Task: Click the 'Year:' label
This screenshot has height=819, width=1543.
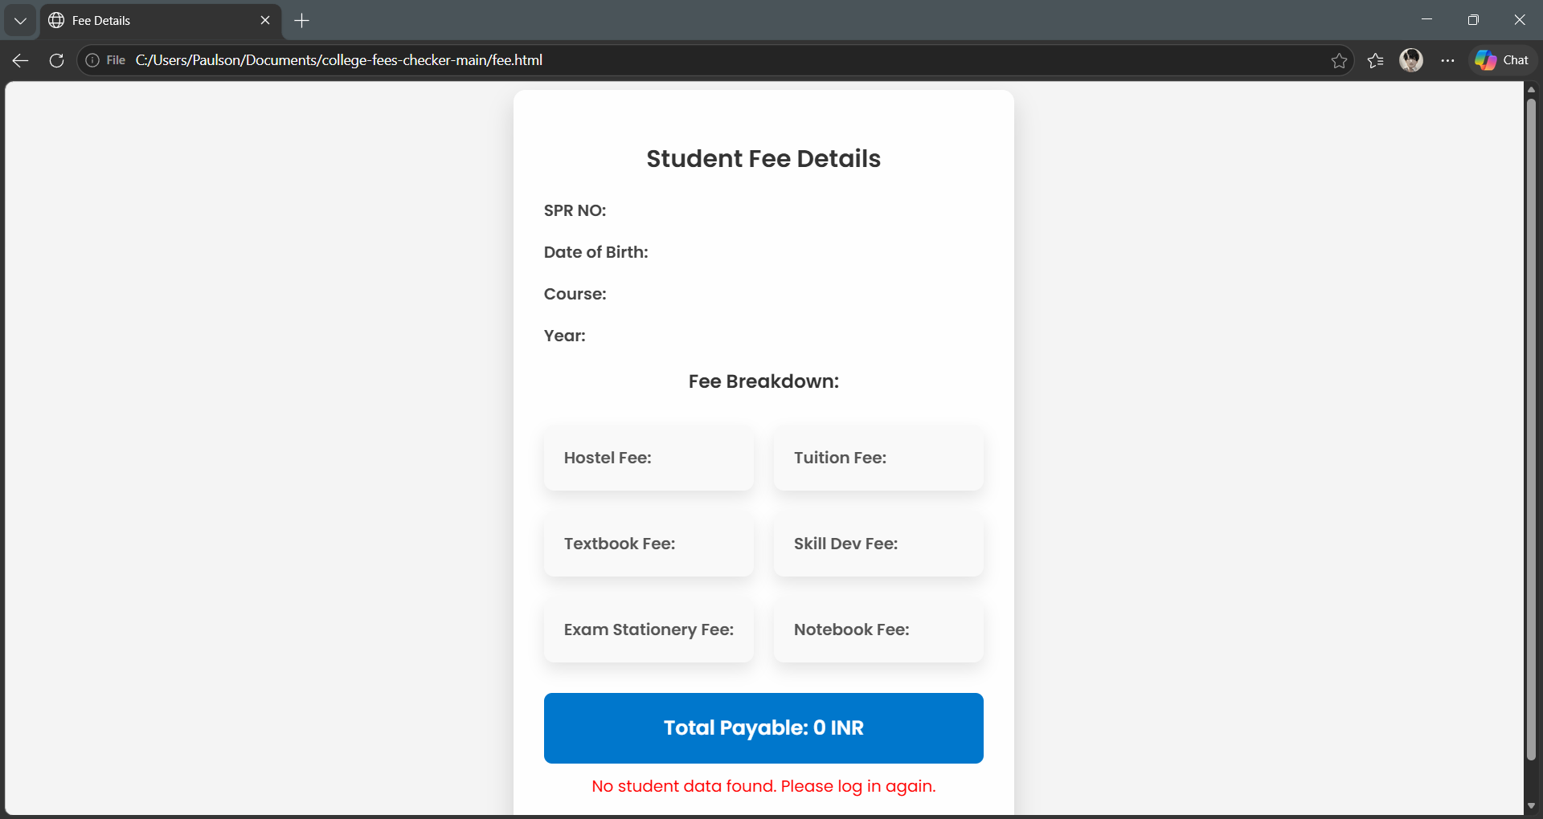Action: [564, 336]
